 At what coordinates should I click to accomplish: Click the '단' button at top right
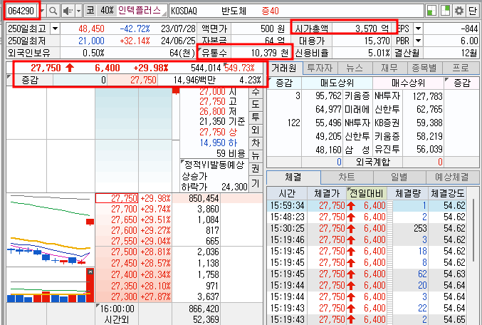point(472,11)
